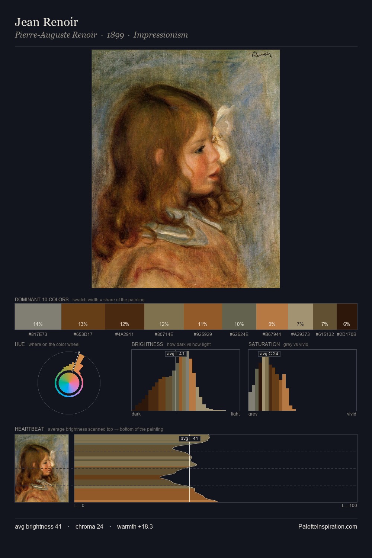Click the 'grey' saturation axis label
This screenshot has height=558, width=372.
(x=253, y=414)
